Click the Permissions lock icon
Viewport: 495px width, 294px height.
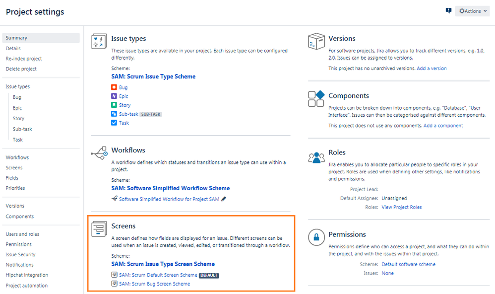316,237
